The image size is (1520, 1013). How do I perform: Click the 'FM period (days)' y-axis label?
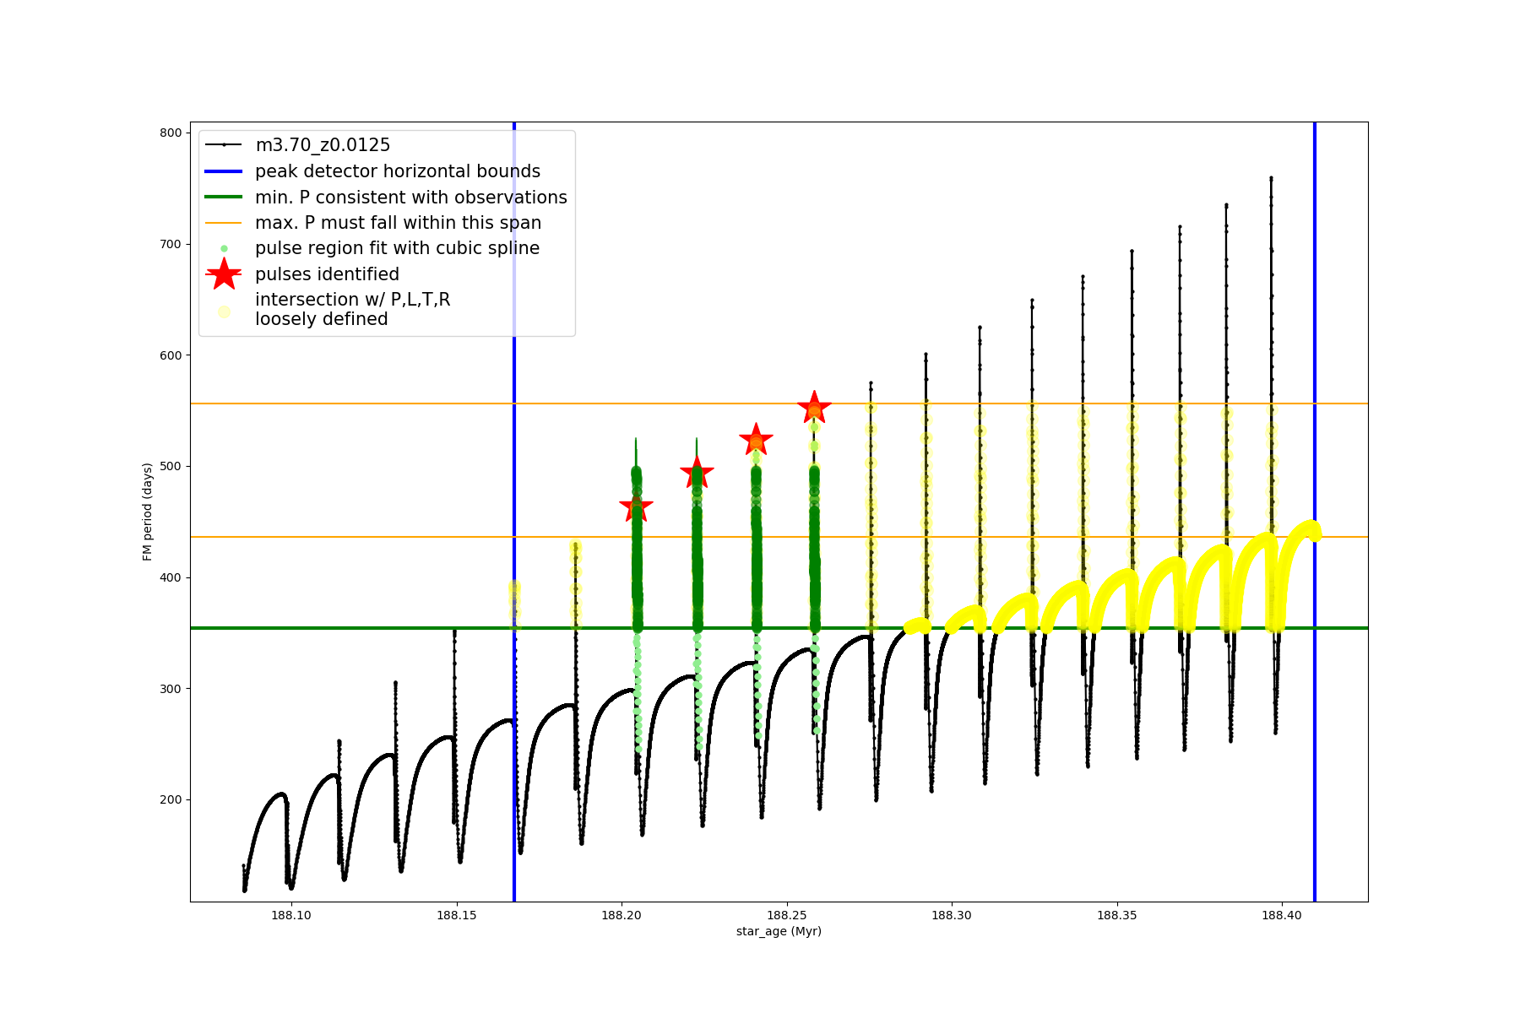148,512
